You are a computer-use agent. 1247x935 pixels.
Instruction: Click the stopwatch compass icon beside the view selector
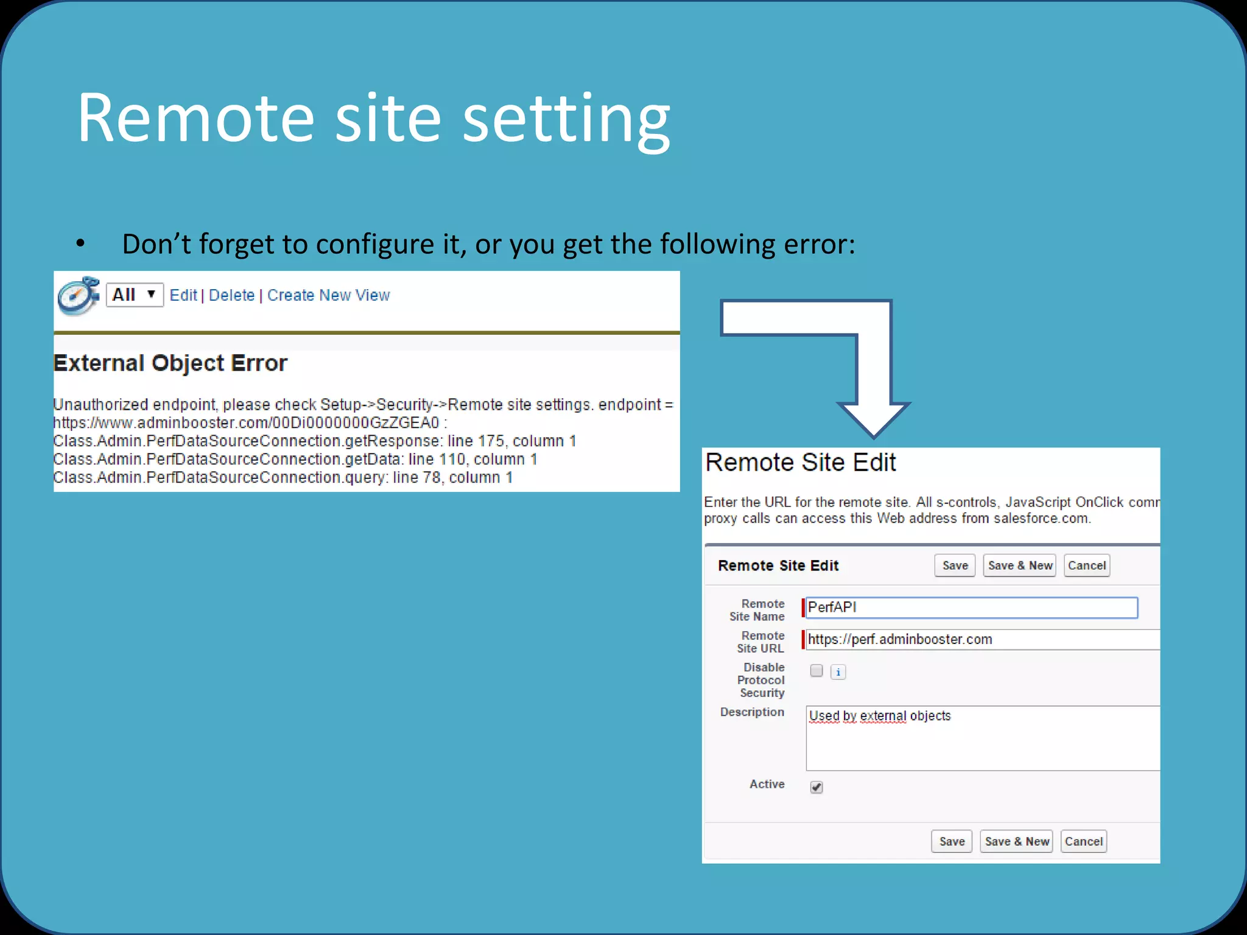tap(79, 296)
